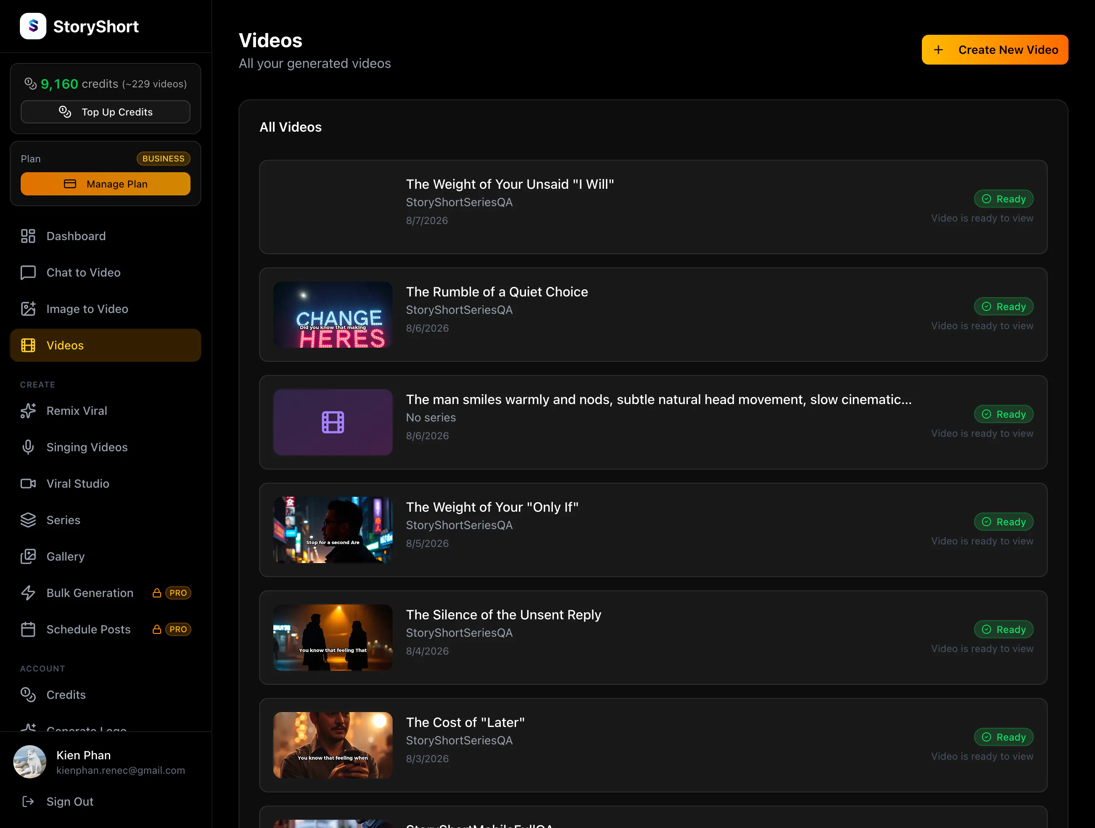Open video 'The Weight of Your Unsaid "I Will"'
1095x828 pixels.
coord(654,207)
